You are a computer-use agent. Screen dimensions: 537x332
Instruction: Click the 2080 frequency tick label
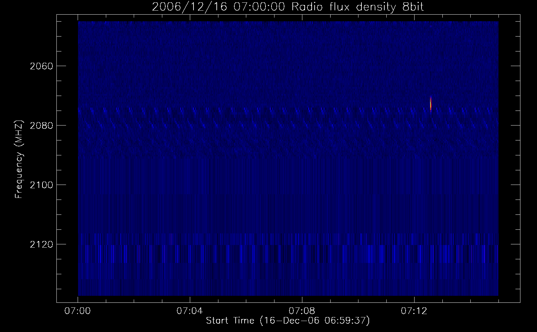[41, 125]
